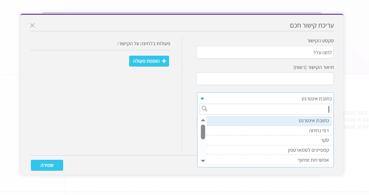Image resolution: width=369 pixels, height=195 pixels.
Task: Select the סקר option
Action: pos(269,140)
